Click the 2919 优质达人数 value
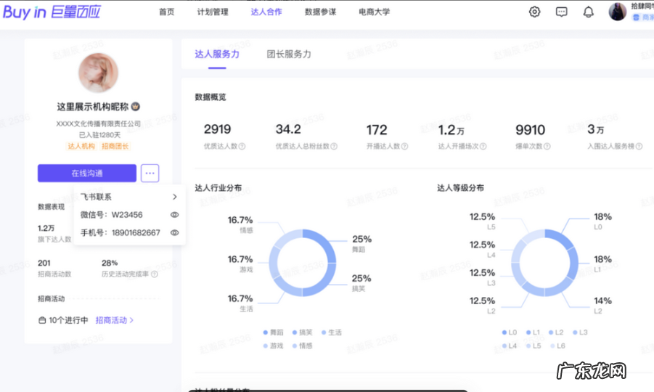The height and width of the screenshot is (392, 654). [217, 129]
